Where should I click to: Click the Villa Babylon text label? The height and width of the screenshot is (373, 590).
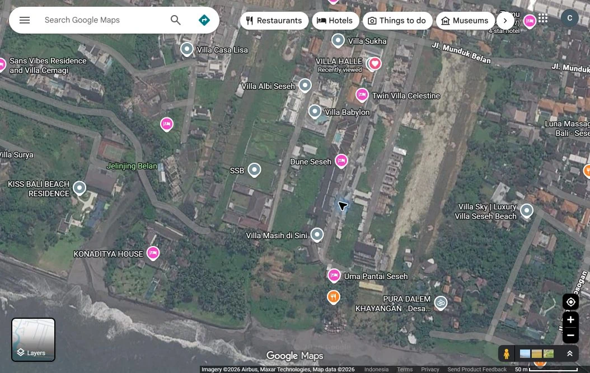347,112
